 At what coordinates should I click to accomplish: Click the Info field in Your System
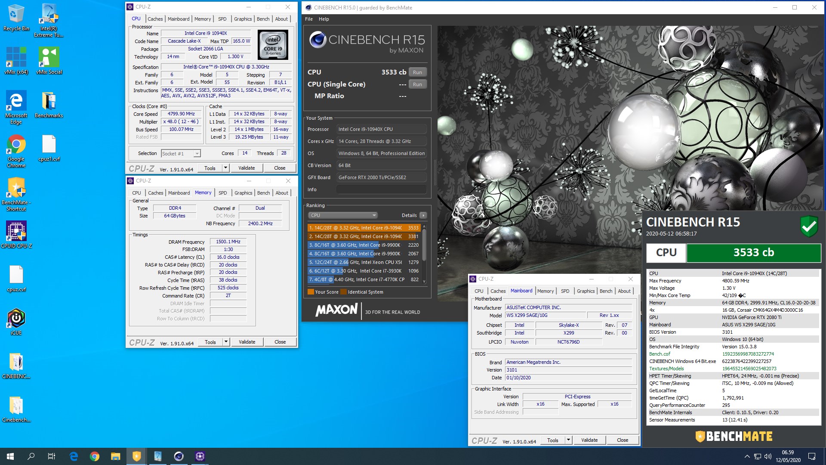tap(382, 189)
